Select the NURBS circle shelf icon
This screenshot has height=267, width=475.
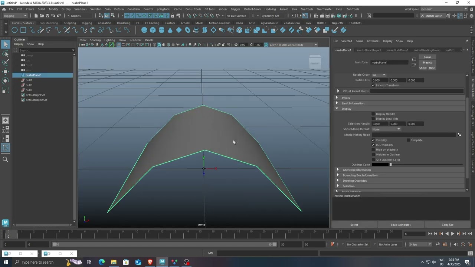tap(14, 30)
